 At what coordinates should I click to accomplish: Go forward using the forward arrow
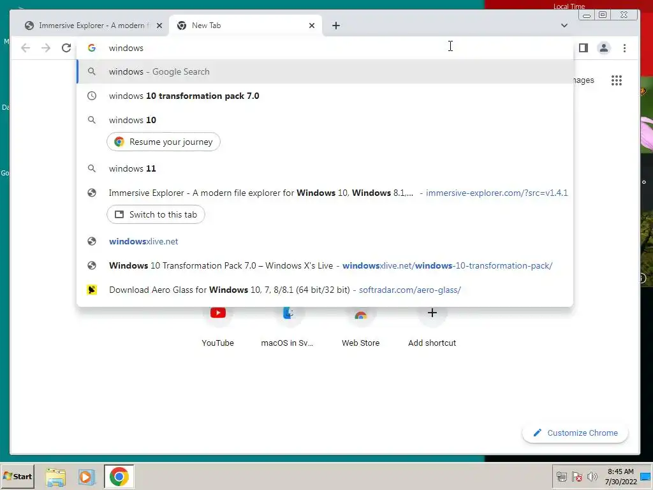click(x=46, y=48)
